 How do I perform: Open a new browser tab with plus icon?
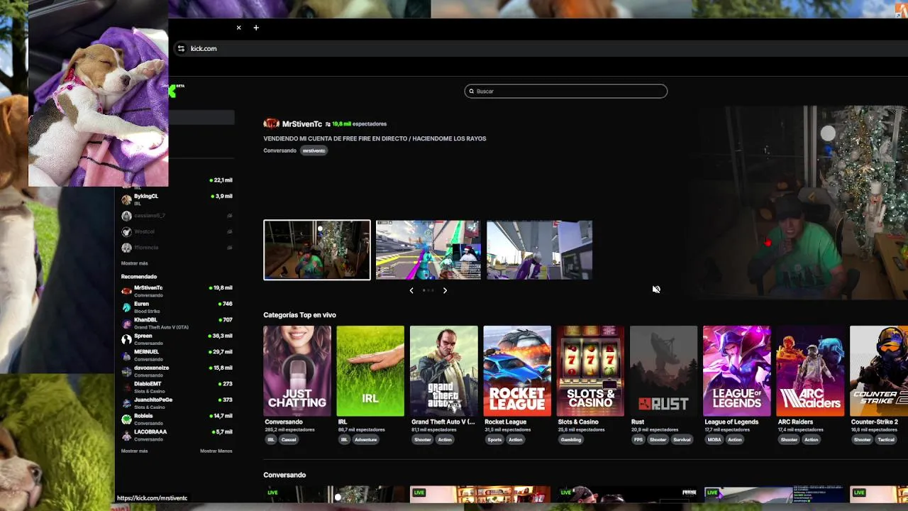256,28
